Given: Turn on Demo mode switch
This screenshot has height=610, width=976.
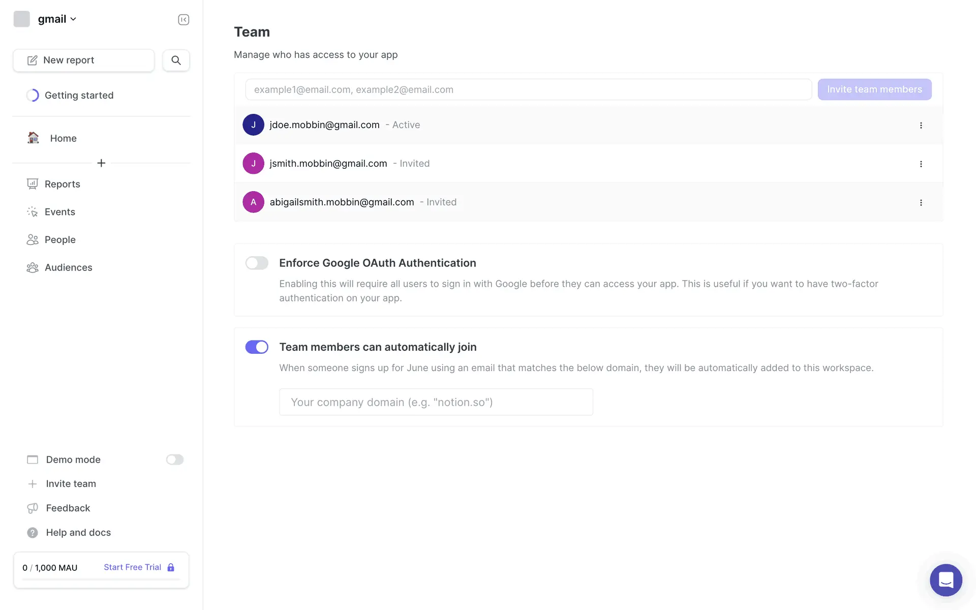Looking at the screenshot, I should (x=174, y=460).
